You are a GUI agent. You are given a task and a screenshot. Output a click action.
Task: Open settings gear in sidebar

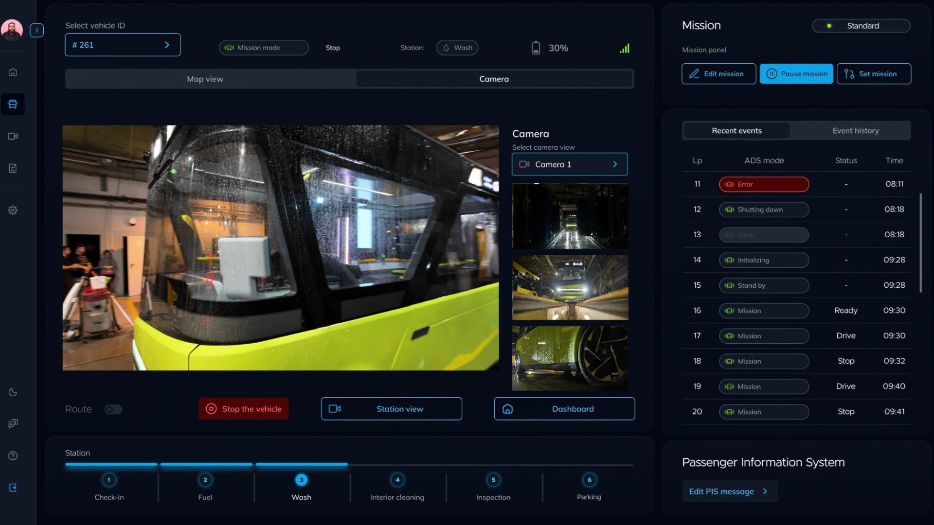pos(13,210)
